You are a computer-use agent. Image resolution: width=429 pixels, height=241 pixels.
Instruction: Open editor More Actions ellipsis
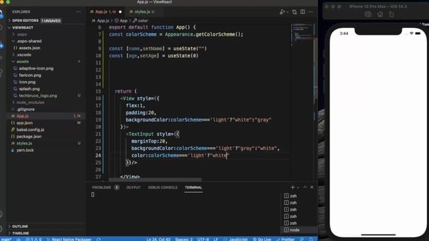[310, 12]
